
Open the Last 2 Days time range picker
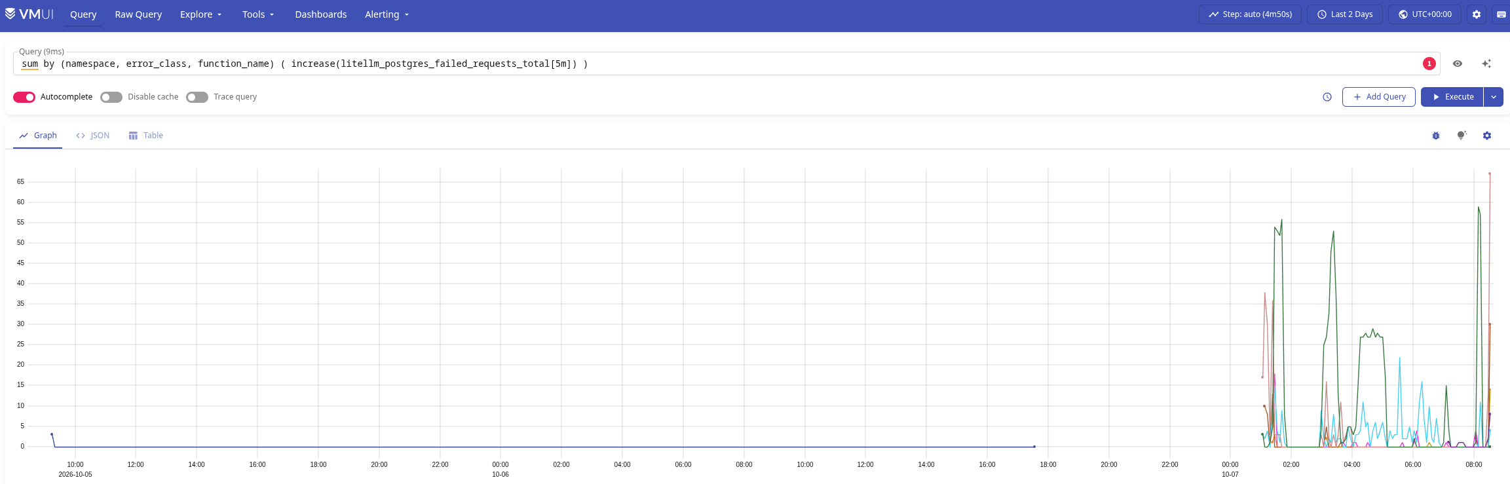point(1345,14)
